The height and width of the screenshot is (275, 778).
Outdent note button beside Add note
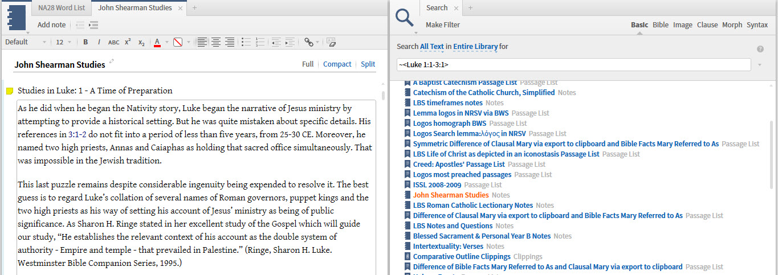point(80,25)
